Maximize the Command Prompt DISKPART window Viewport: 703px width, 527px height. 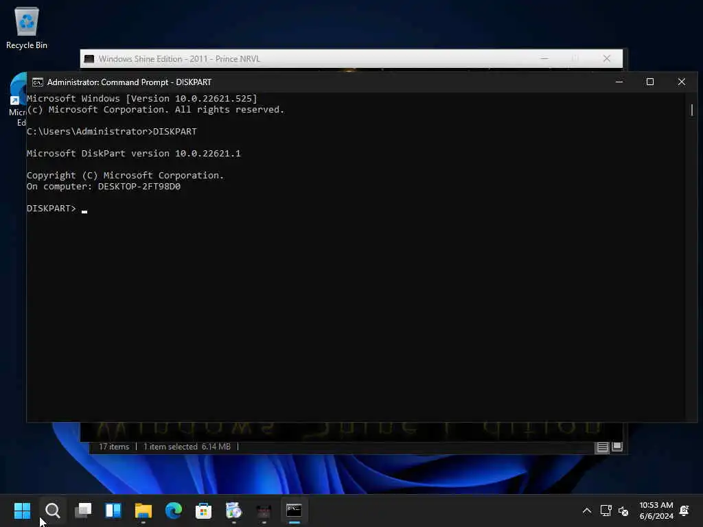pos(650,82)
